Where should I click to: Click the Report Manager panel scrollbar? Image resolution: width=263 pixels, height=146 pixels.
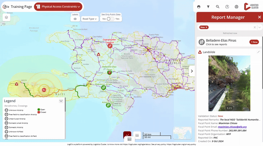click(x=262, y=62)
